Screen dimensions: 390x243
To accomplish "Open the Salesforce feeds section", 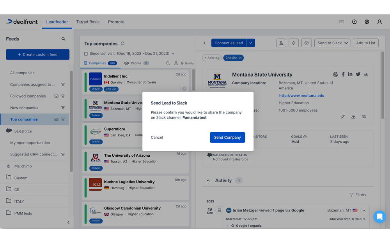I will point(23,131).
